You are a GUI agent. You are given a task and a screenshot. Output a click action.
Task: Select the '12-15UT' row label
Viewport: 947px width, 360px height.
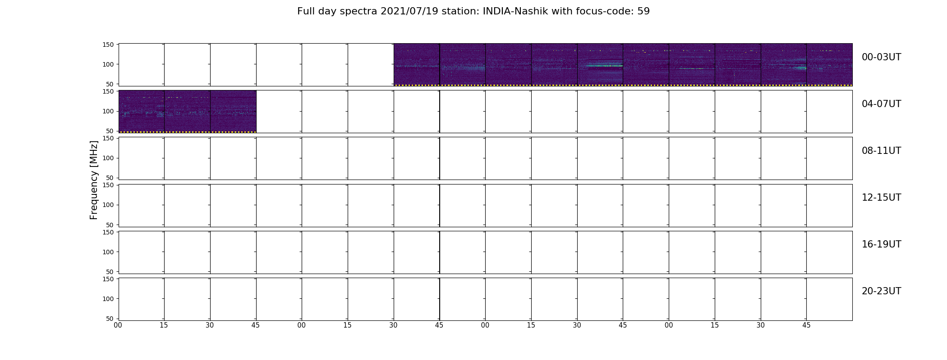(881, 198)
